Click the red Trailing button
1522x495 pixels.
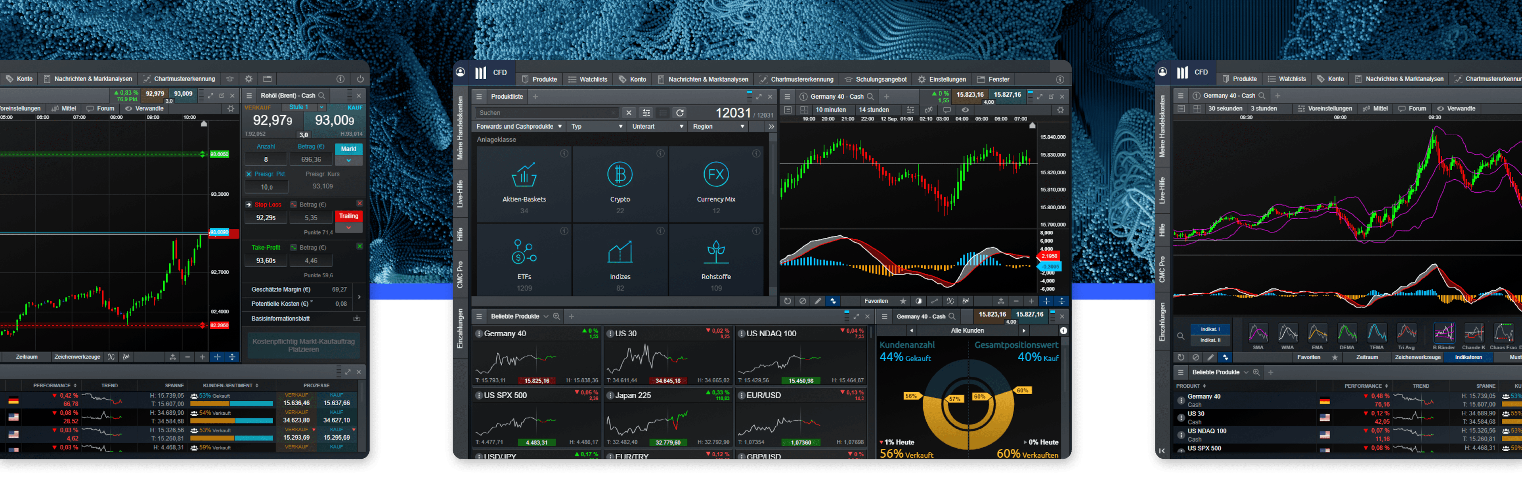click(x=348, y=216)
